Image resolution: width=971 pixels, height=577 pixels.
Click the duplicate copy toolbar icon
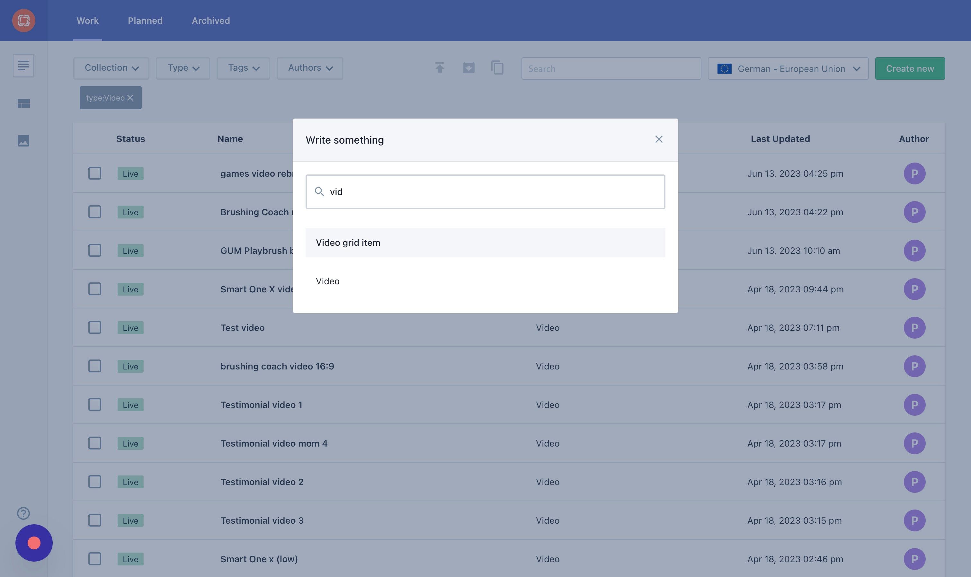(x=497, y=68)
